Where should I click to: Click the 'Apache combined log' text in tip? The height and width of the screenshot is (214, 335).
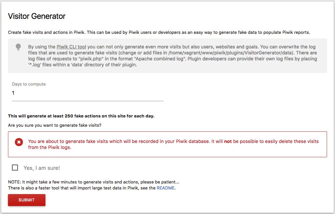pyautogui.click(x=161, y=59)
